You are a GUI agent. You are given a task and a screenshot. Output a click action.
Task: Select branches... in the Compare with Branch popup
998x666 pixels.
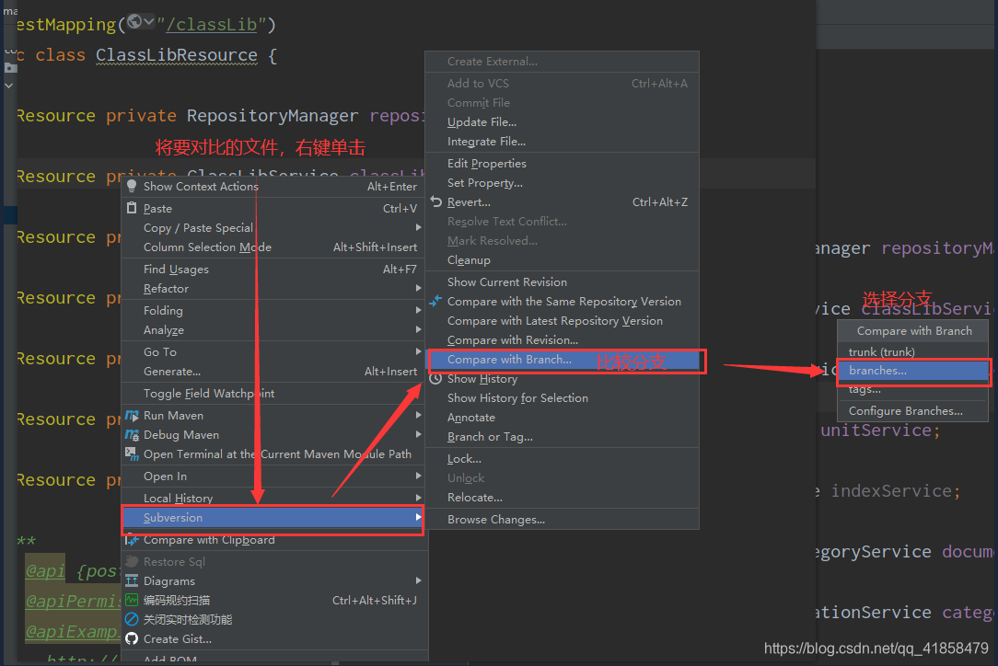point(913,370)
